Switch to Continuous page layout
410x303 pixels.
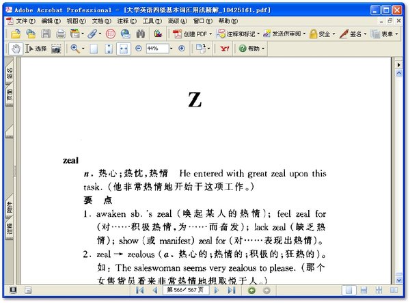364,290
